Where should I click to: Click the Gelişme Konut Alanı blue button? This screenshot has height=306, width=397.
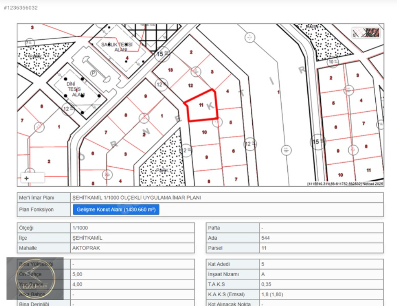[116, 210]
